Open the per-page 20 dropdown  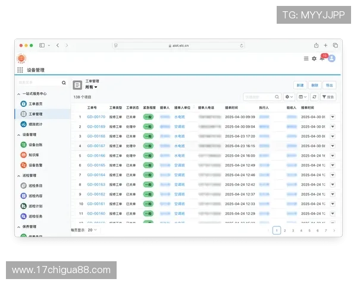coord(92,230)
